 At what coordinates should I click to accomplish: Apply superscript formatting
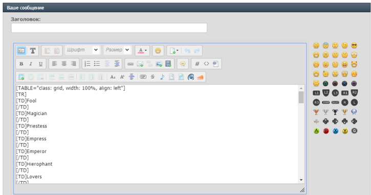(x=122, y=77)
